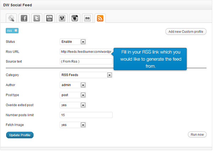The image size is (213, 151).
Task: Click the Status label
Action: (10, 42)
